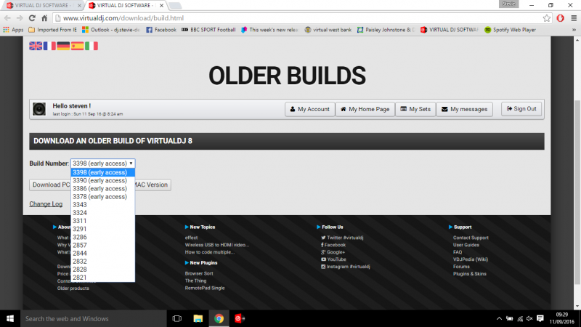Open Task View on the taskbar
Image resolution: width=581 pixels, height=327 pixels.
(x=177, y=318)
